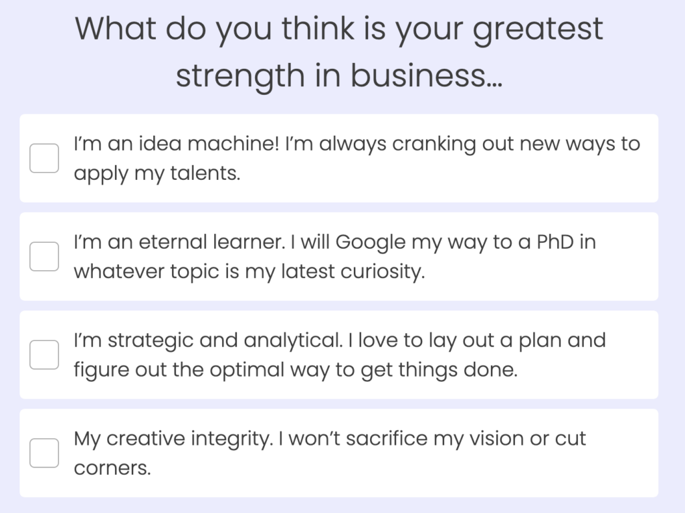The height and width of the screenshot is (513, 685).
Task: Check the 'idea machine' checkbox
Action: [44, 159]
